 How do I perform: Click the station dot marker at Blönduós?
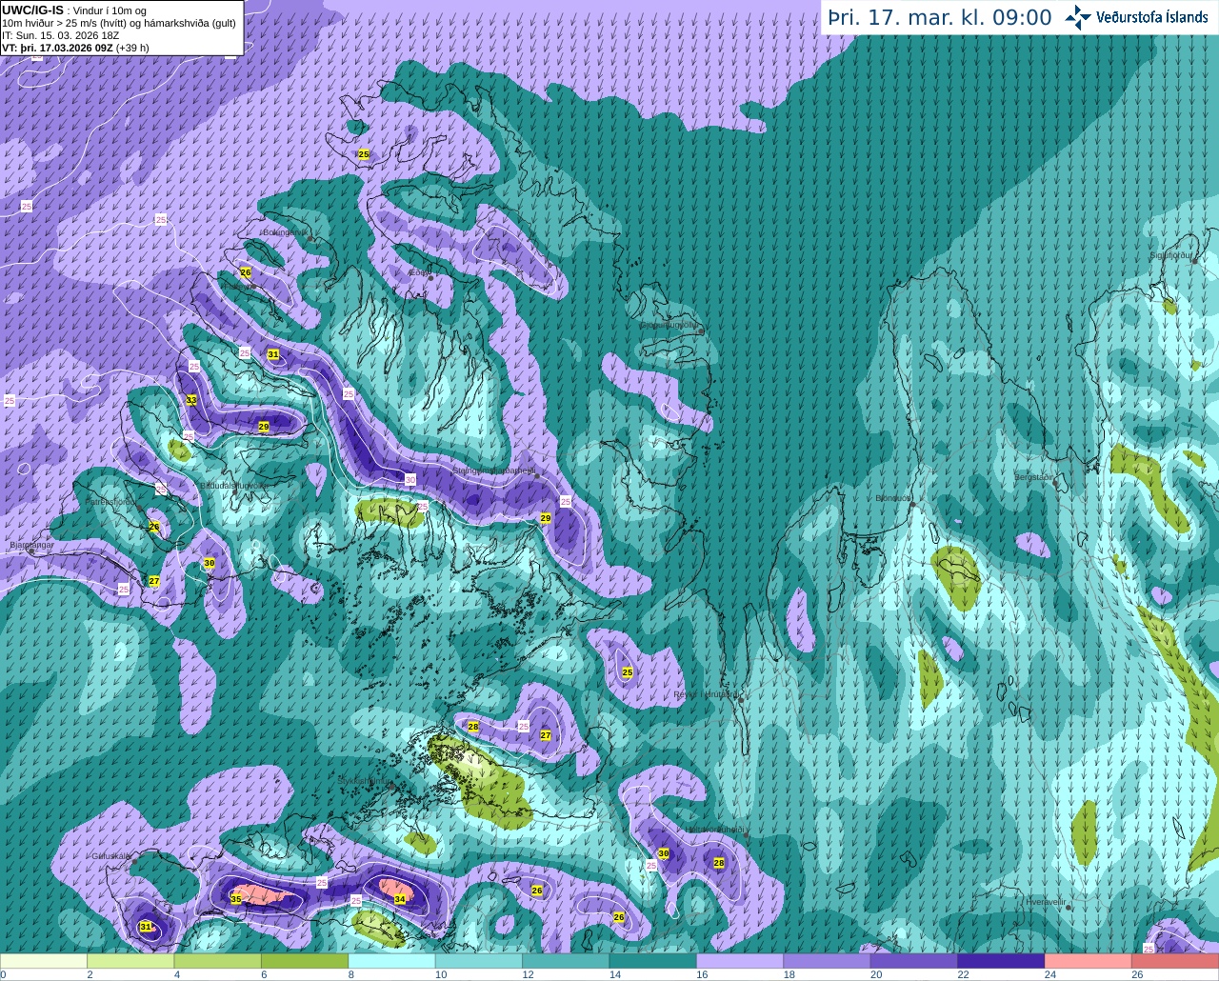click(x=912, y=504)
